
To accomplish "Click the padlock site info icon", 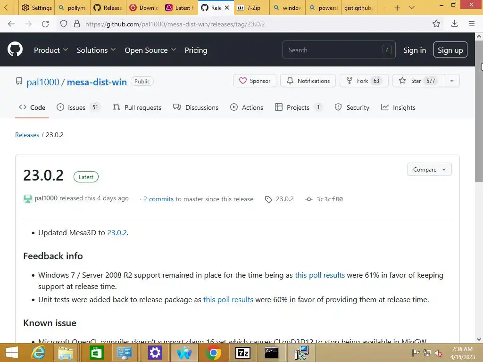I will [77, 24].
